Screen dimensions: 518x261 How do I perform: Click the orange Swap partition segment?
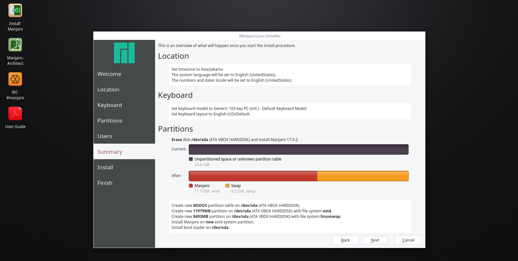pyautogui.click(x=363, y=176)
